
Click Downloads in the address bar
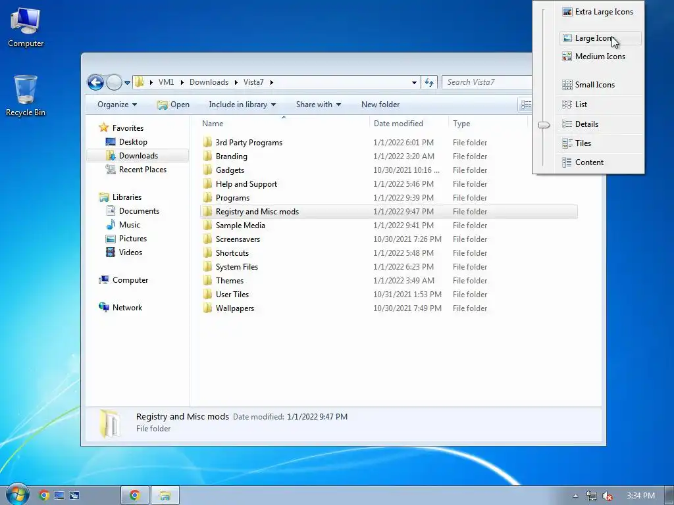[x=209, y=82]
